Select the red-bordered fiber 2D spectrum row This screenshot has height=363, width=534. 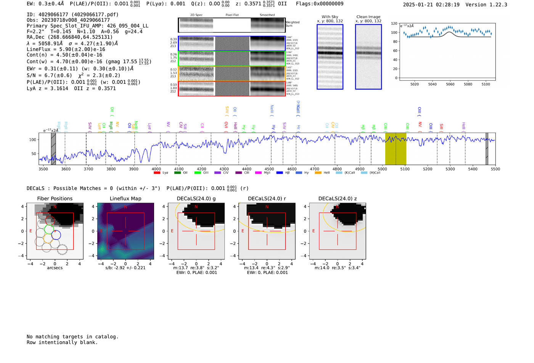pos(232,89)
